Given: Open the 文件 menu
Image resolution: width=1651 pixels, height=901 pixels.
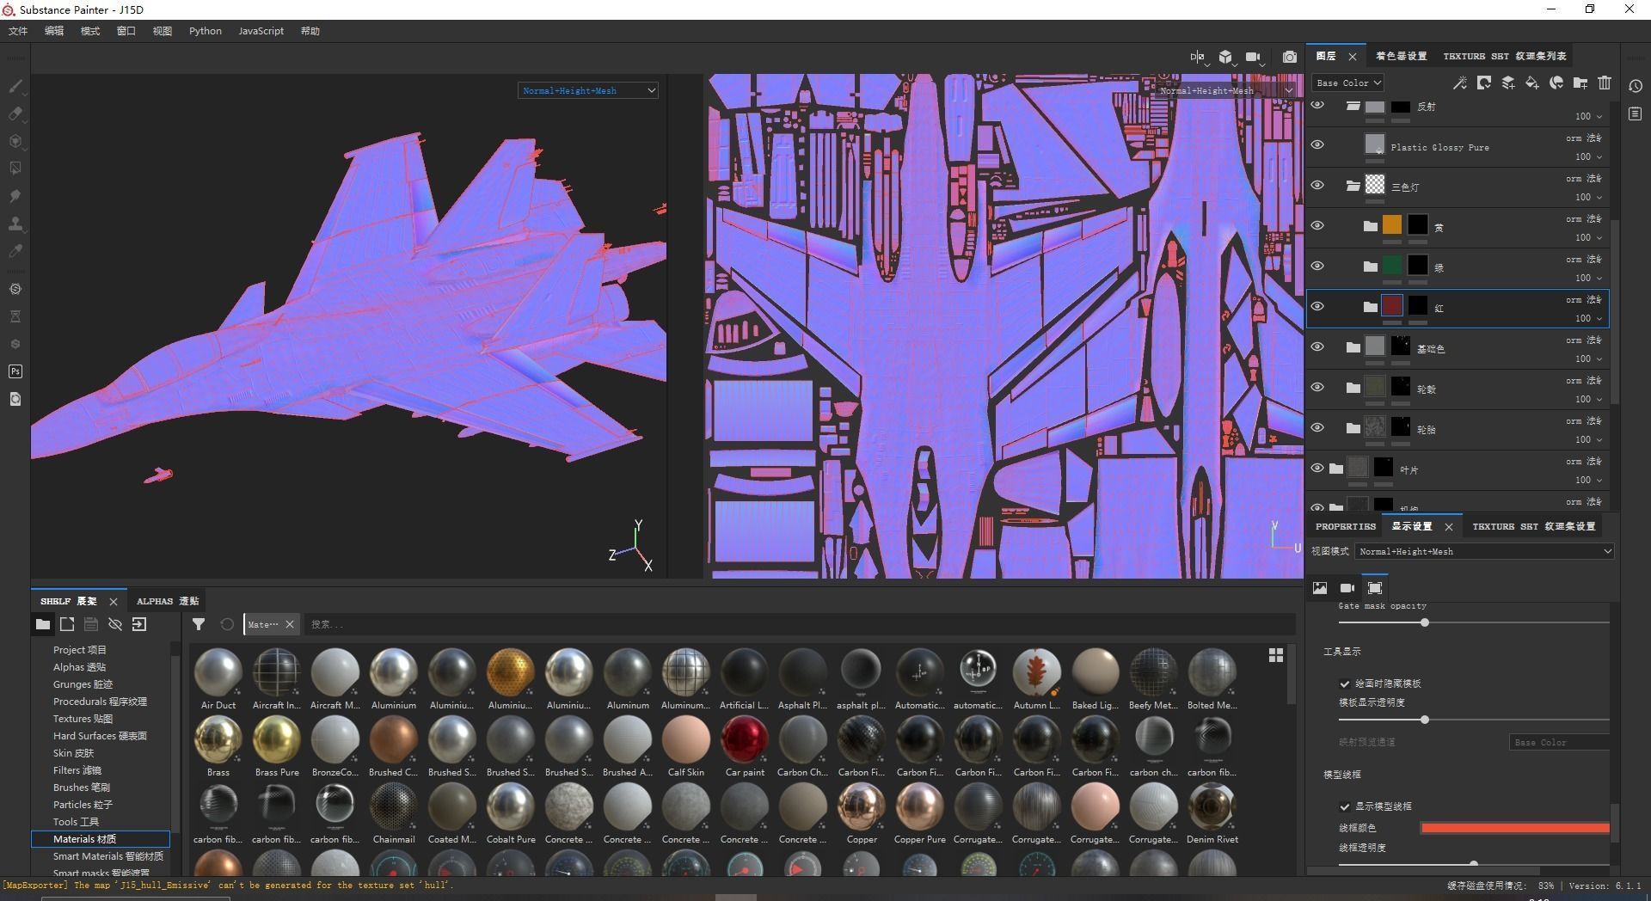Looking at the screenshot, I should [x=18, y=31].
